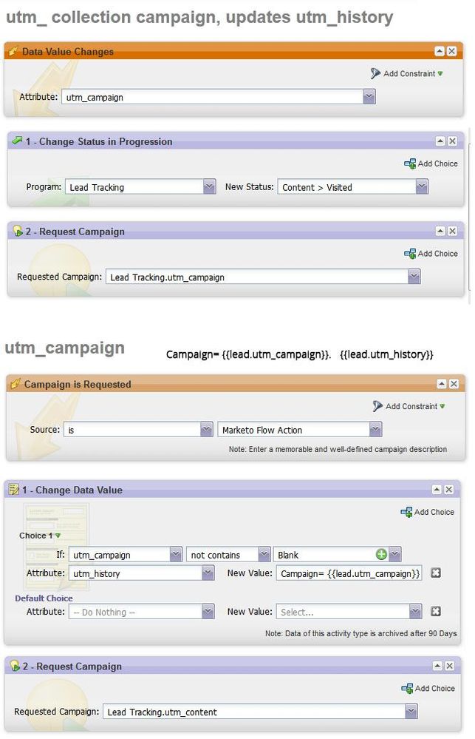Screen dimensions: 475x739
Task: Click the Campaign is Requested trigger icon
Action: (x=15, y=384)
